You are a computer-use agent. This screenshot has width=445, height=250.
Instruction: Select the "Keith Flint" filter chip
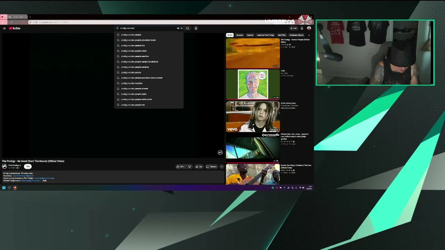282,35
